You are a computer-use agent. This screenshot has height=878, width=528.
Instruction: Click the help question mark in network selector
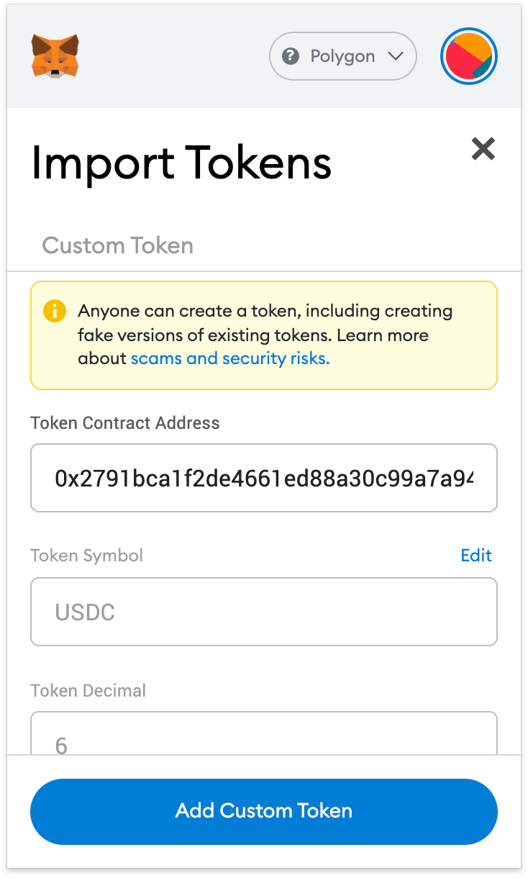(x=291, y=56)
